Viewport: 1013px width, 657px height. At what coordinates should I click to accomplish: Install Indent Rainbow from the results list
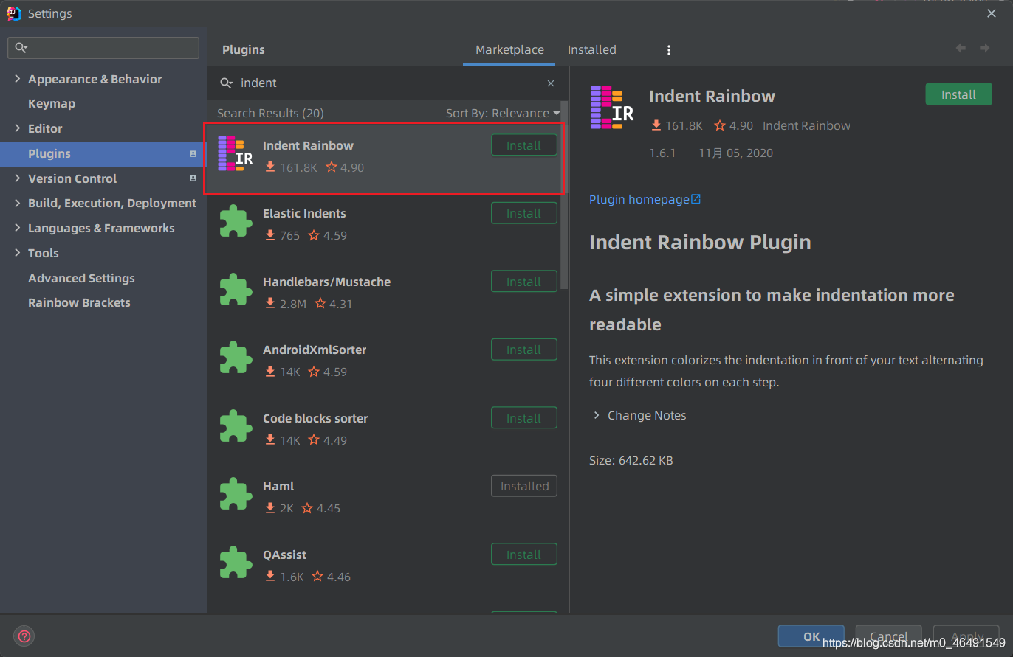tap(524, 145)
